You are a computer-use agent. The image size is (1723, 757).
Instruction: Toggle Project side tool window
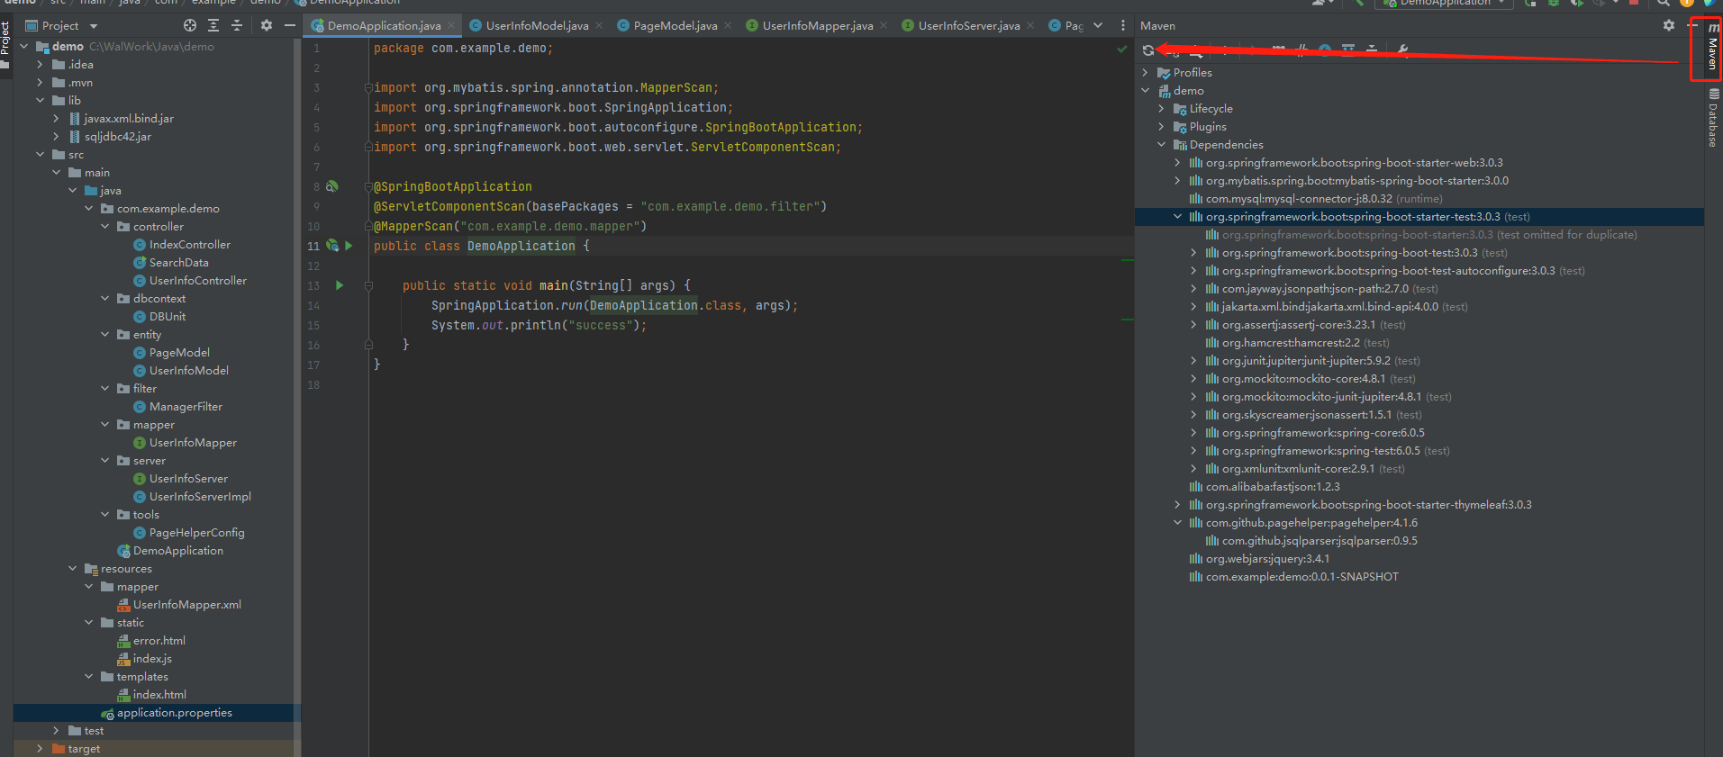pos(5,43)
